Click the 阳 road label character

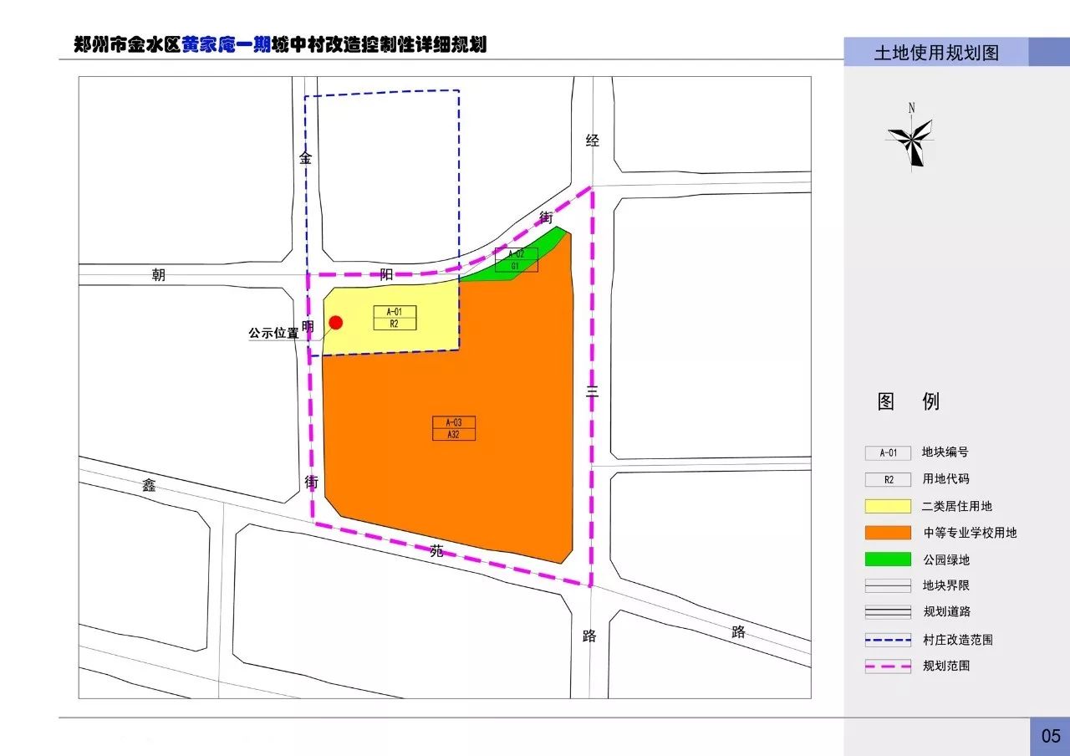(385, 274)
